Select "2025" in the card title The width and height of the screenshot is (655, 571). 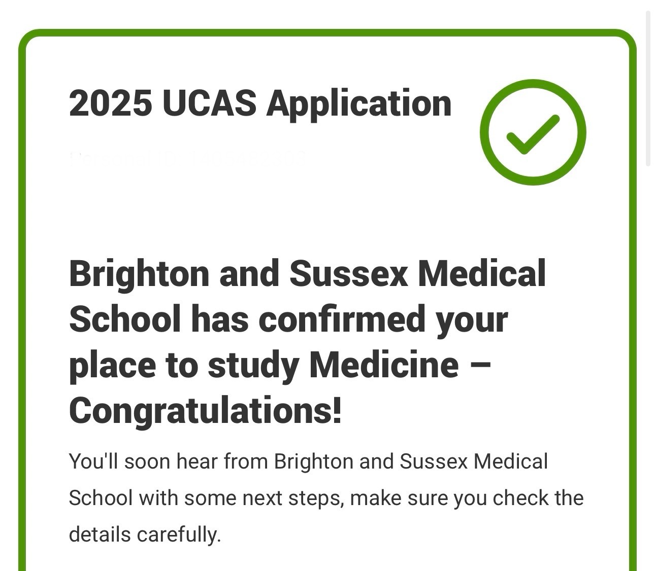click(x=110, y=103)
